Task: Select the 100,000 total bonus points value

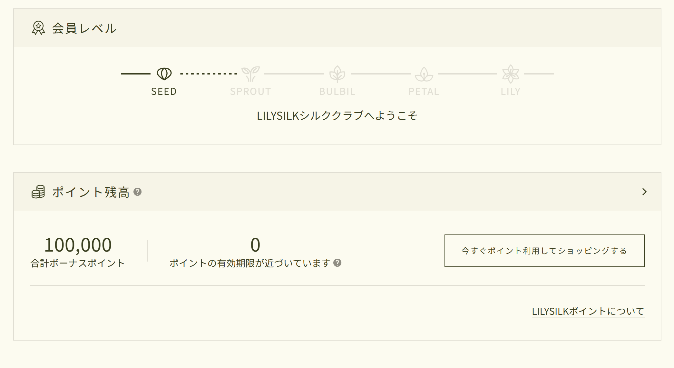Action: (x=78, y=244)
